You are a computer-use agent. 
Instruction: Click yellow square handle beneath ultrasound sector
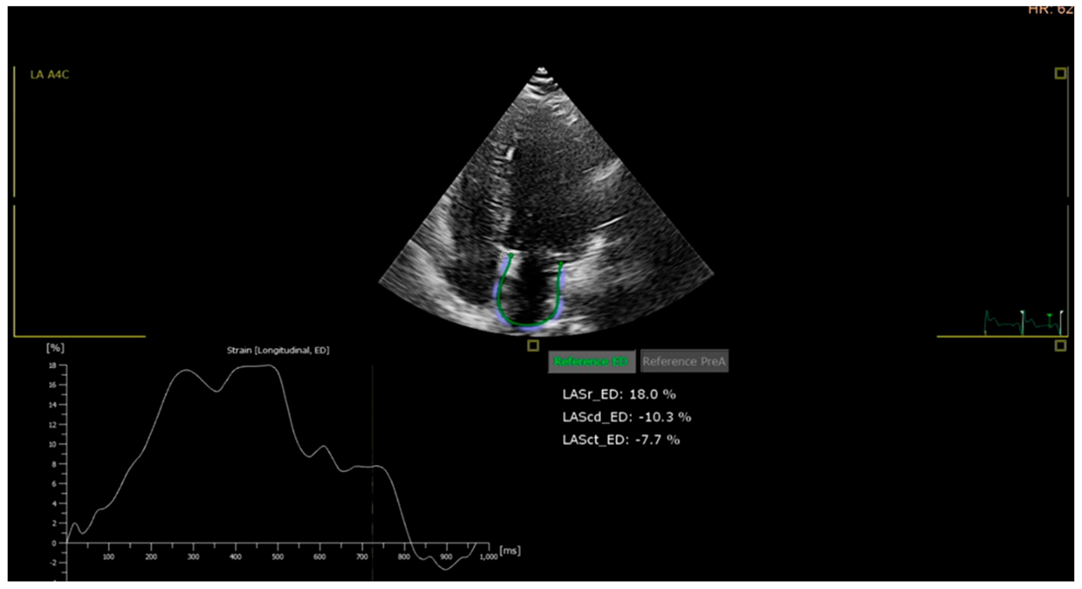pos(533,346)
